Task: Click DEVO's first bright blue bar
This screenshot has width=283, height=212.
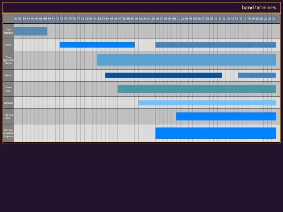Action: pyautogui.click(x=97, y=45)
